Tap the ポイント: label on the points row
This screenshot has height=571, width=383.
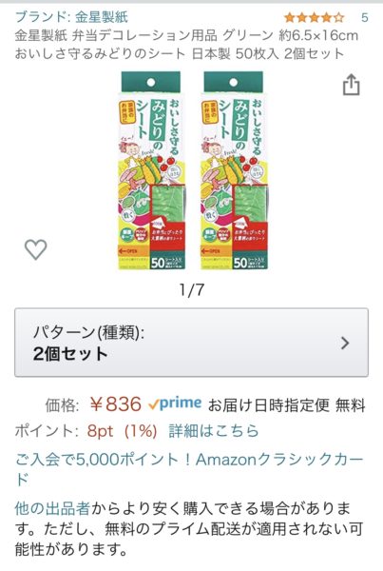[x=47, y=431]
